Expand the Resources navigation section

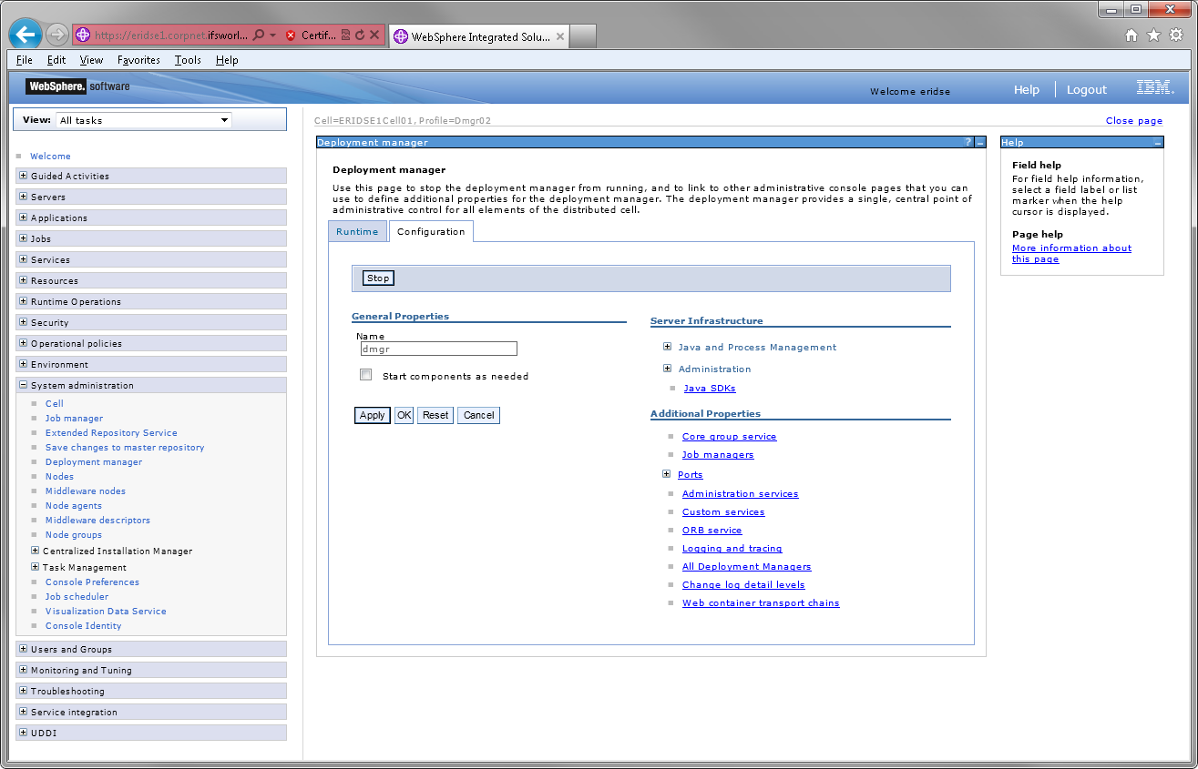(23, 280)
